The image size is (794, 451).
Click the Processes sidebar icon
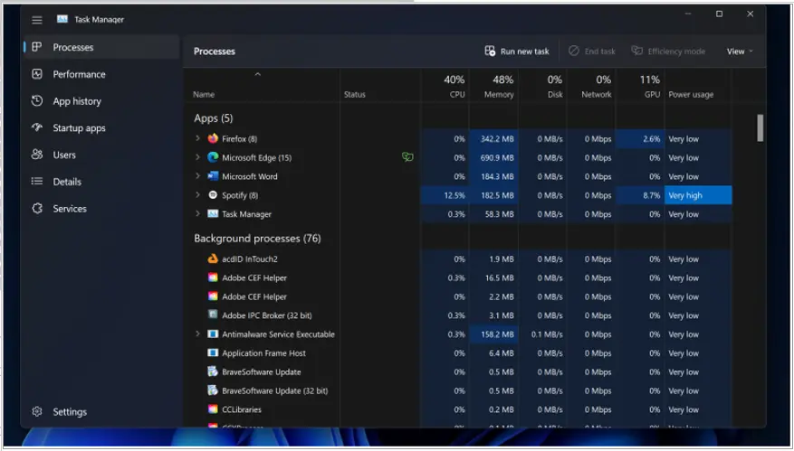pos(37,47)
